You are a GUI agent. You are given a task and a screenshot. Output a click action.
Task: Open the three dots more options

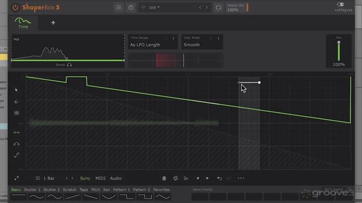pos(241,178)
